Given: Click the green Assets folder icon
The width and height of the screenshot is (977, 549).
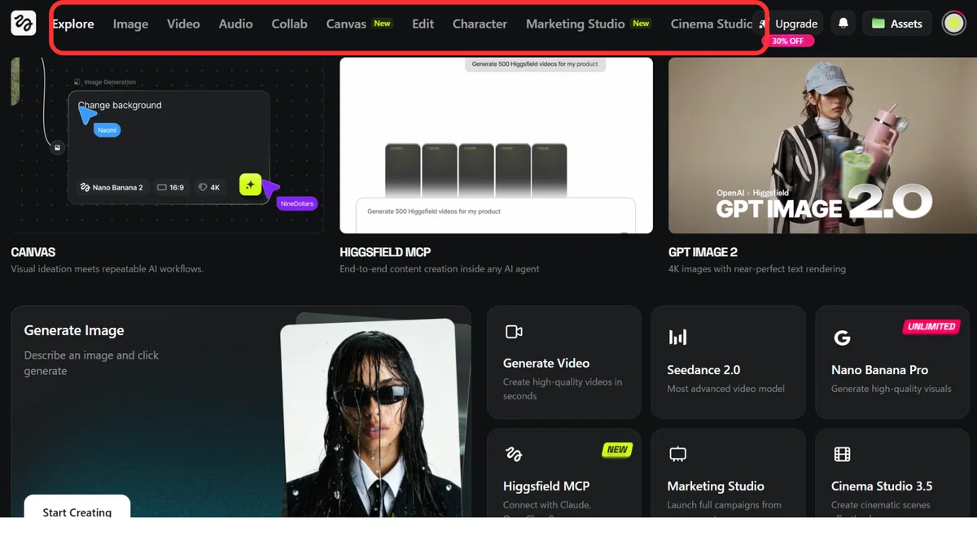Looking at the screenshot, I should pyautogui.click(x=878, y=24).
